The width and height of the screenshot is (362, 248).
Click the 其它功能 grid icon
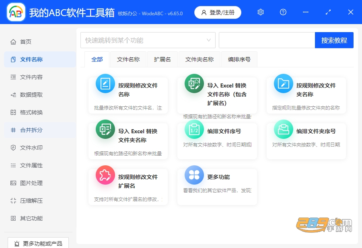tap(13, 218)
